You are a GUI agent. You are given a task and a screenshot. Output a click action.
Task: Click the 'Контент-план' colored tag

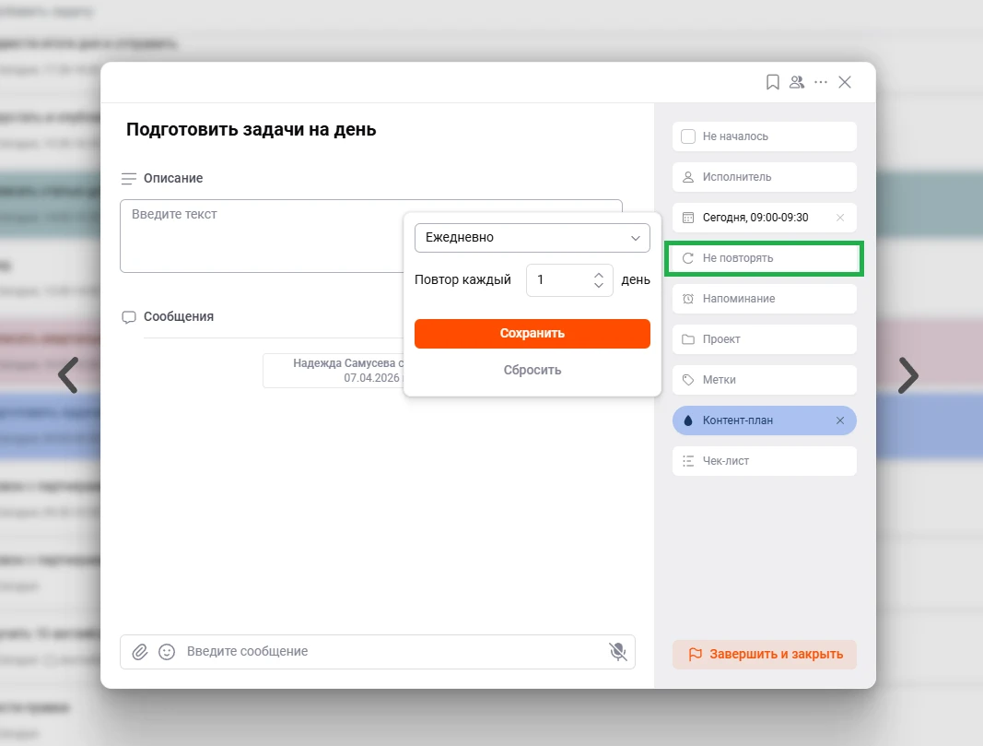[746, 420]
